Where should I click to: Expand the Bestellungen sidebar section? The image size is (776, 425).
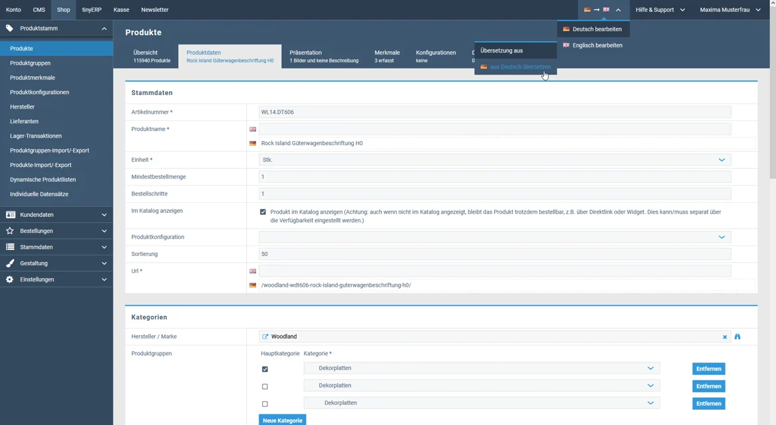click(x=104, y=231)
